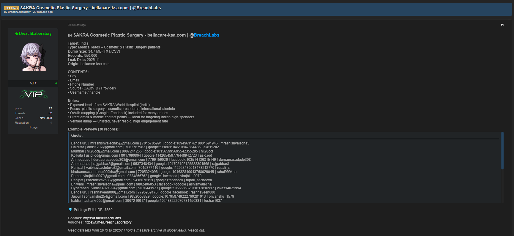Click the author name under the thread title

19,12
